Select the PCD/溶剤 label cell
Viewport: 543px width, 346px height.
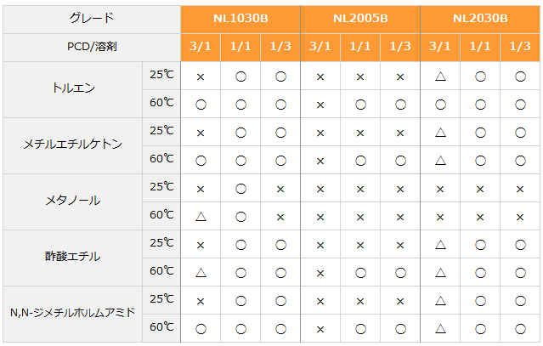tap(92, 47)
